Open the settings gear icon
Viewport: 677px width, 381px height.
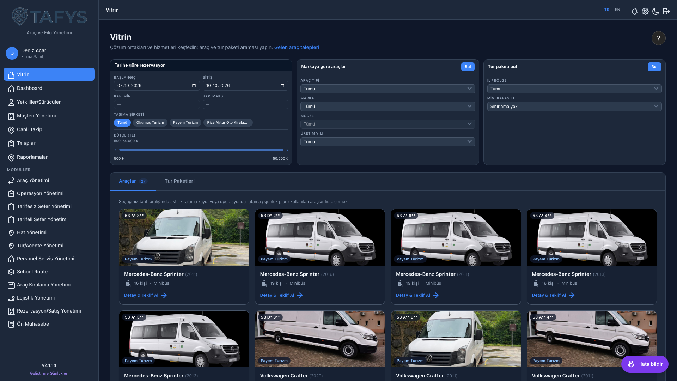click(x=645, y=11)
